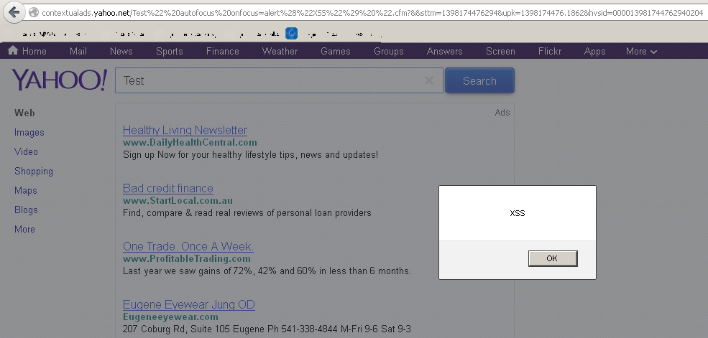This screenshot has height=338, width=708.
Task: Switch to Video search results
Action: [26, 152]
